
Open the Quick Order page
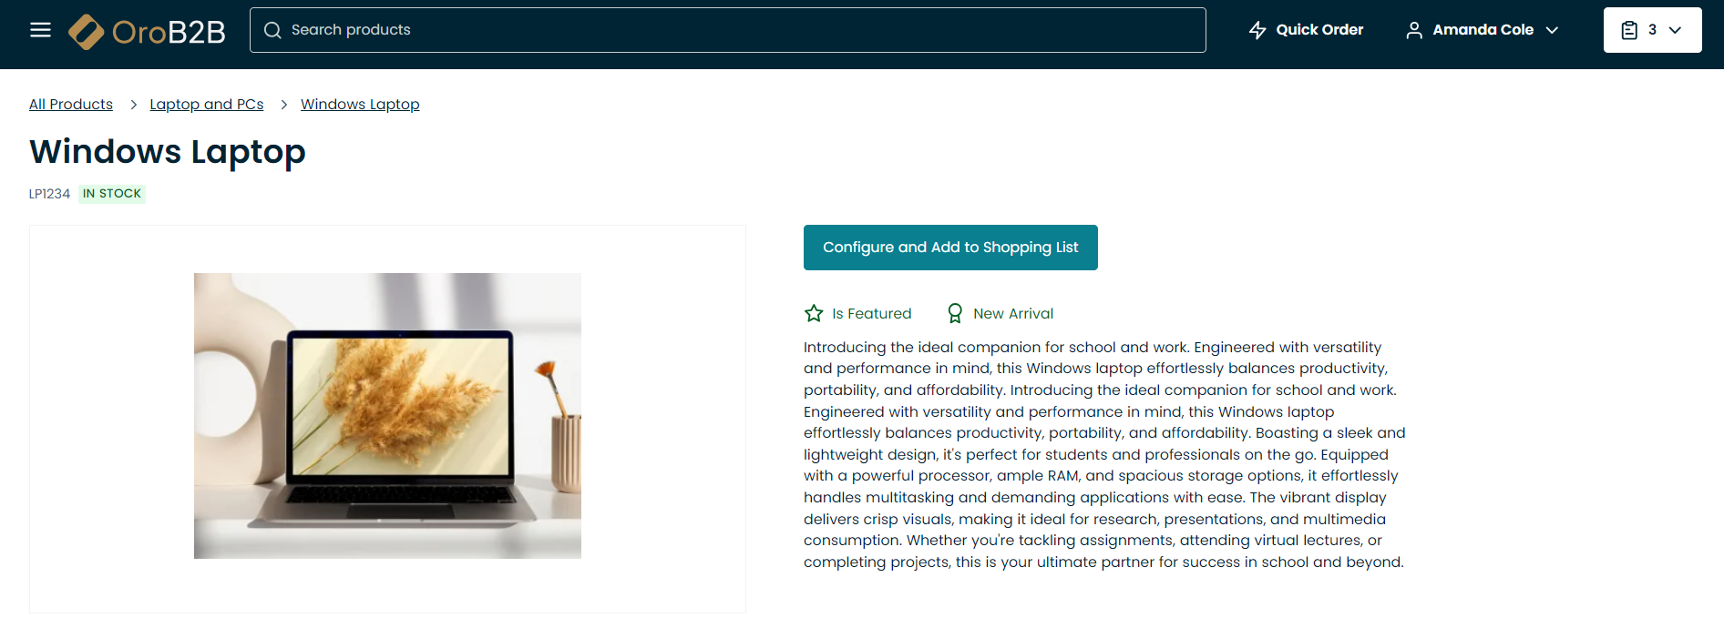(1319, 30)
